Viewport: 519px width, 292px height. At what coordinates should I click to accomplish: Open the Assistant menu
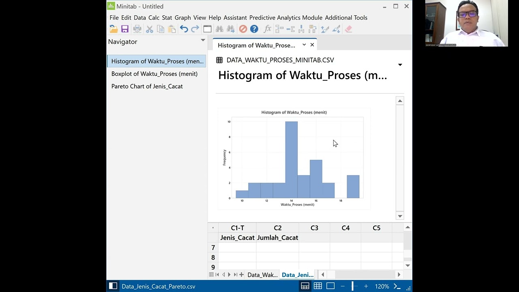[235, 18]
